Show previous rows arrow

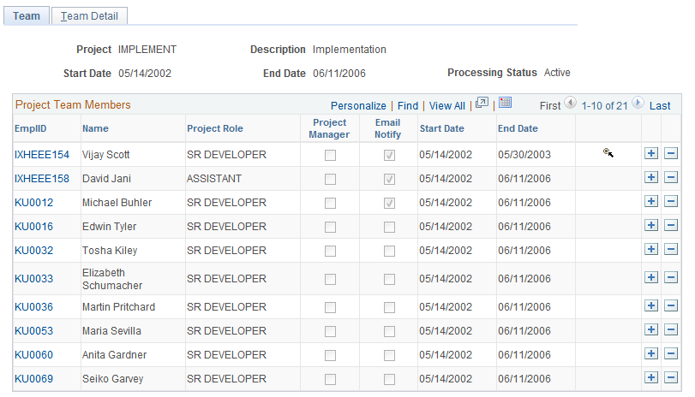click(x=571, y=104)
